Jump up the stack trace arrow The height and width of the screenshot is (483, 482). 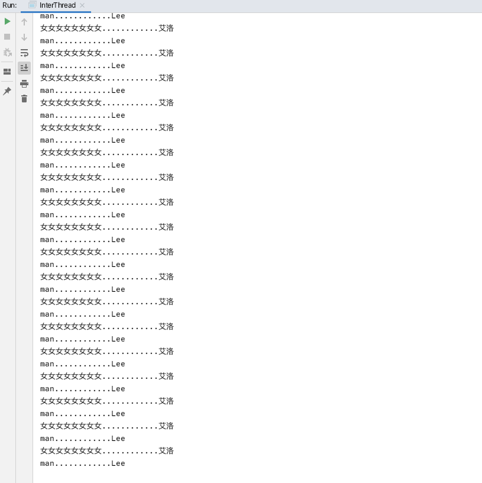click(24, 22)
